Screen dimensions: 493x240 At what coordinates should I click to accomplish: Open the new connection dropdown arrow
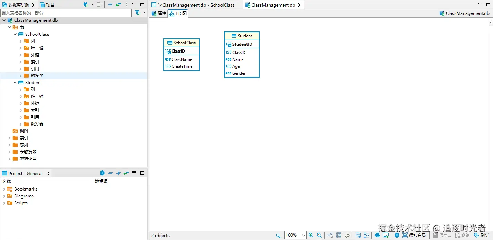click(x=93, y=4)
